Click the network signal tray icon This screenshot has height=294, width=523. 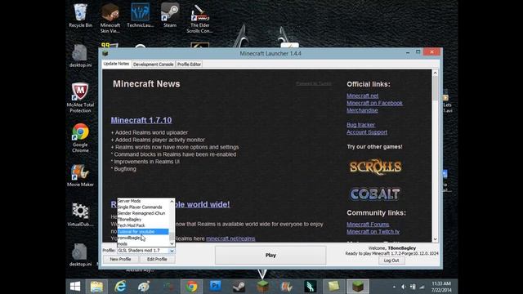click(x=422, y=287)
